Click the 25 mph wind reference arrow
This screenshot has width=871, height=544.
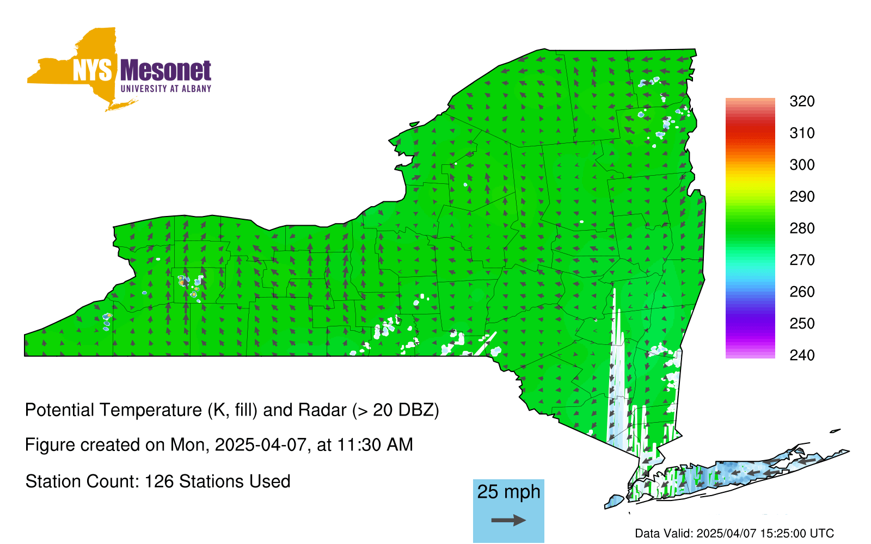tap(508, 521)
